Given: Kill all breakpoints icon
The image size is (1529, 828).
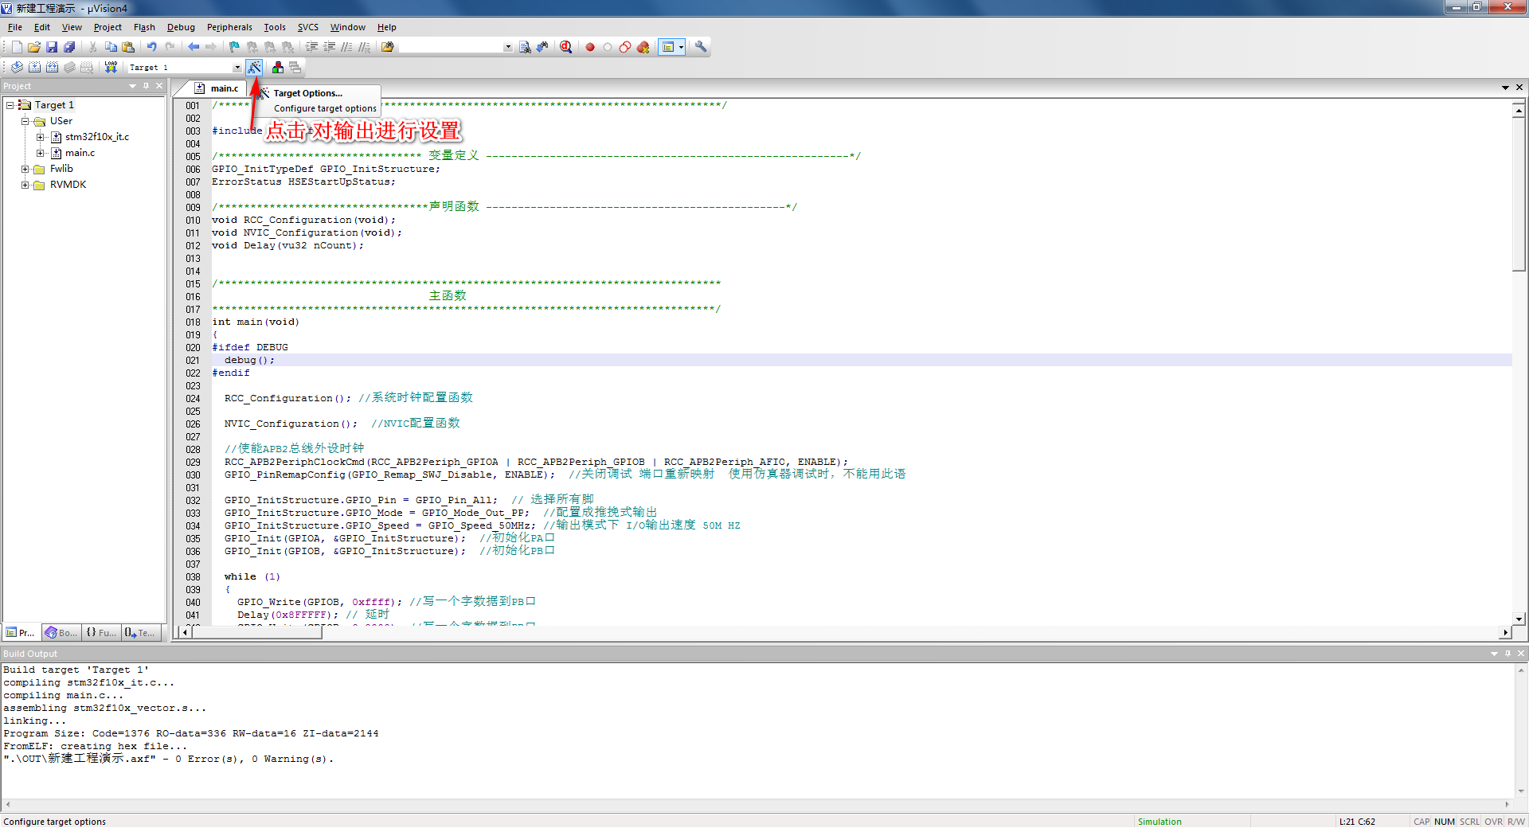Looking at the screenshot, I should [x=643, y=47].
